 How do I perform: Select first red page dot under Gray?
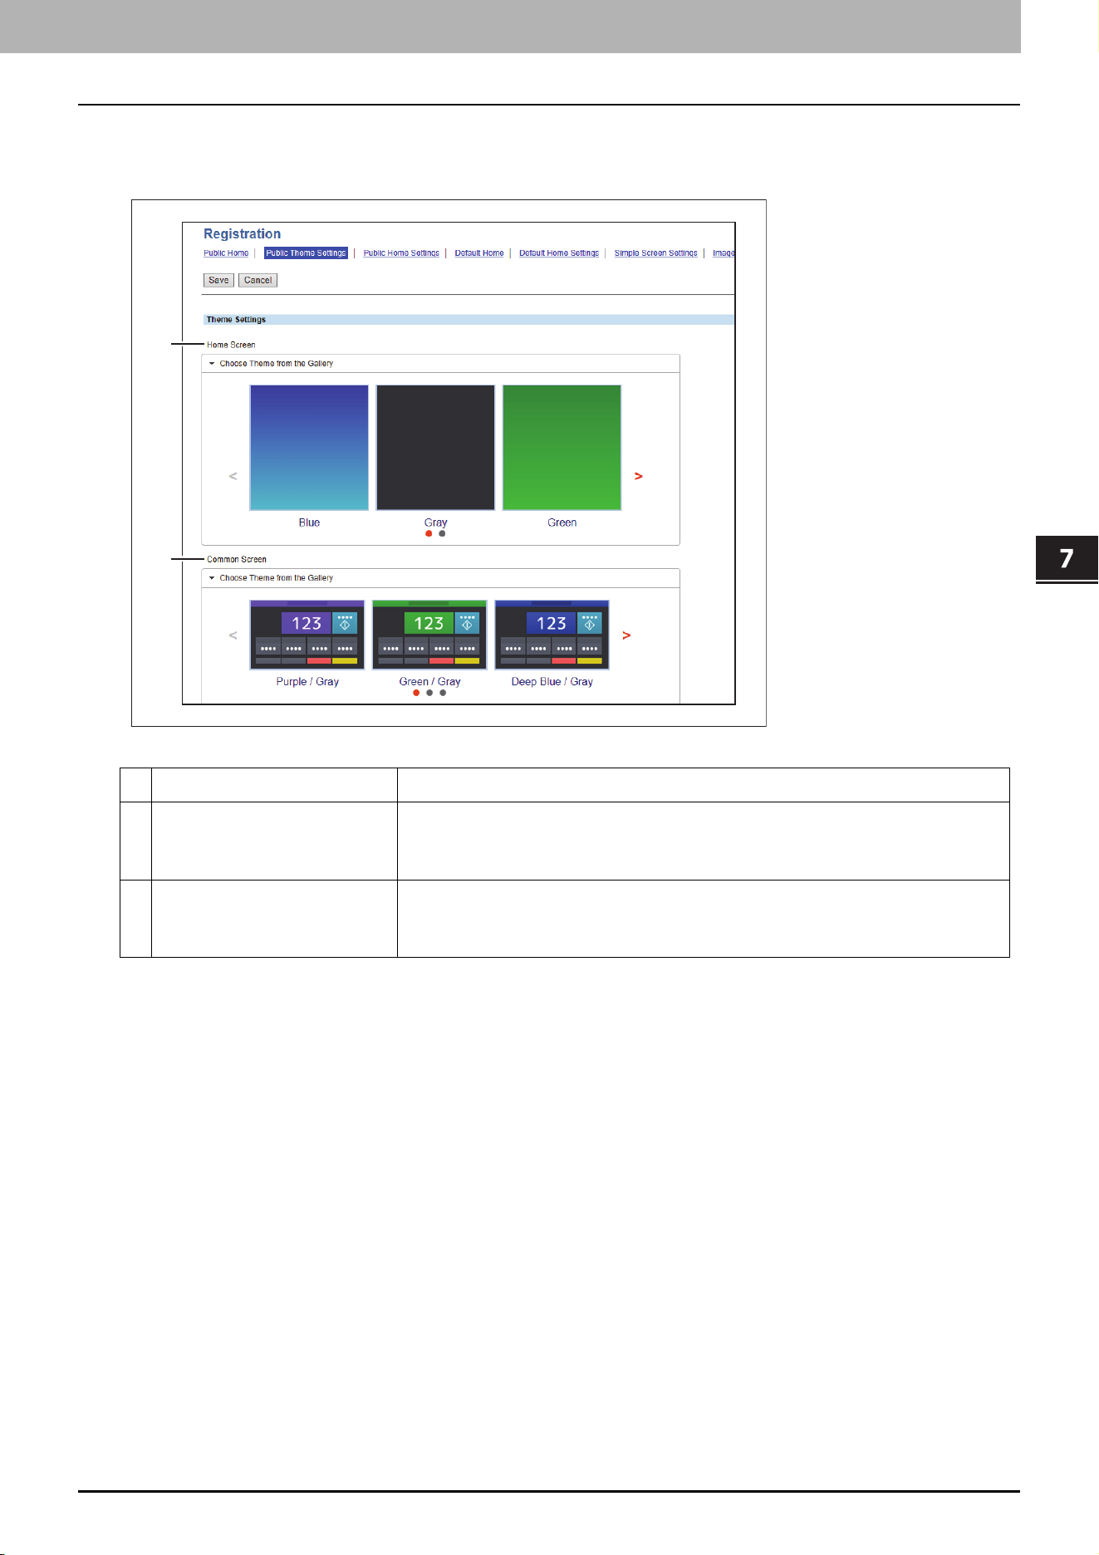[429, 533]
